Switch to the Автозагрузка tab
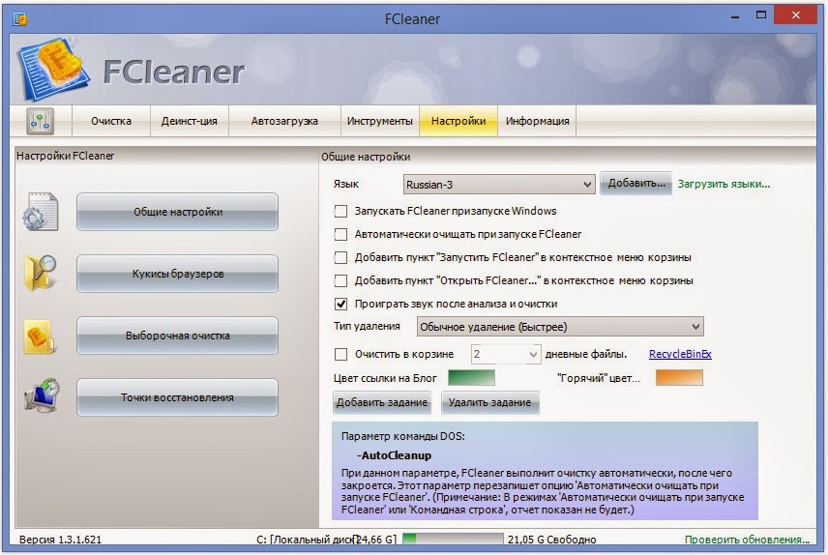The width and height of the screenshot is (828, 555). (x=284, y=121)
